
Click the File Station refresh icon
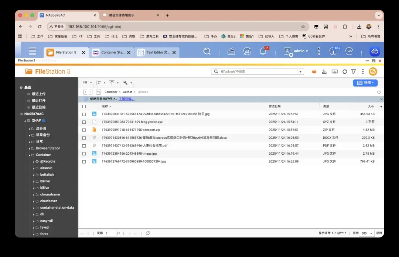(x=344, y=71)
